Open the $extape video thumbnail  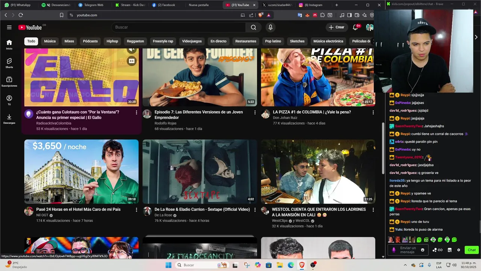click(200, 172)
